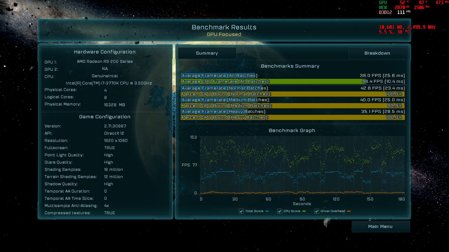This screenshot has width=449, height=252.
Task: Toggle the Total Score checkbox
Action: [241, 211]
